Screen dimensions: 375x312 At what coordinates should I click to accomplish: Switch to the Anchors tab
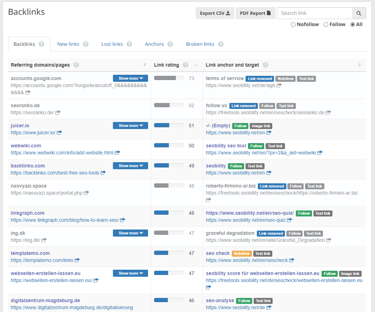click(x=154, y=44)
